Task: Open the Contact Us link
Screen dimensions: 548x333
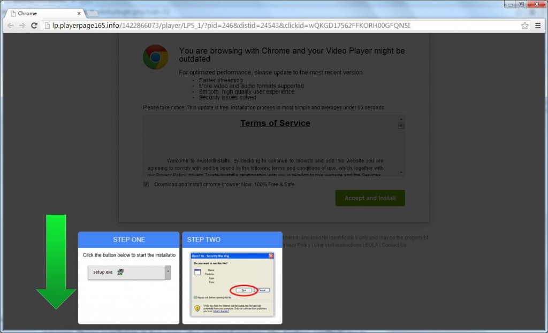Action: click(x=394, y=245)
